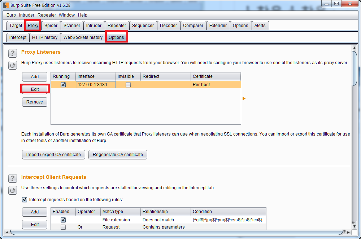Toggle the Running checkbox for 127.0.0.1:8181
The image size is (361, 239).
pyautogui.click(x=63, y=85)
